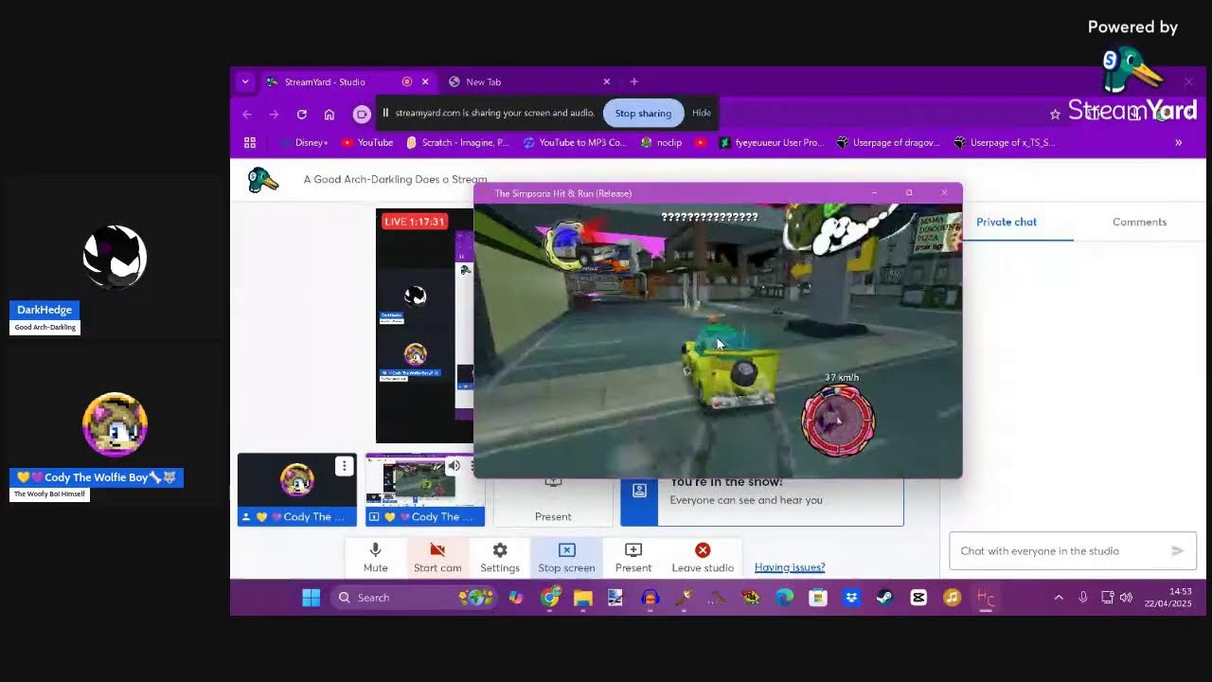Open File Explorer from the taskbar

582,598
